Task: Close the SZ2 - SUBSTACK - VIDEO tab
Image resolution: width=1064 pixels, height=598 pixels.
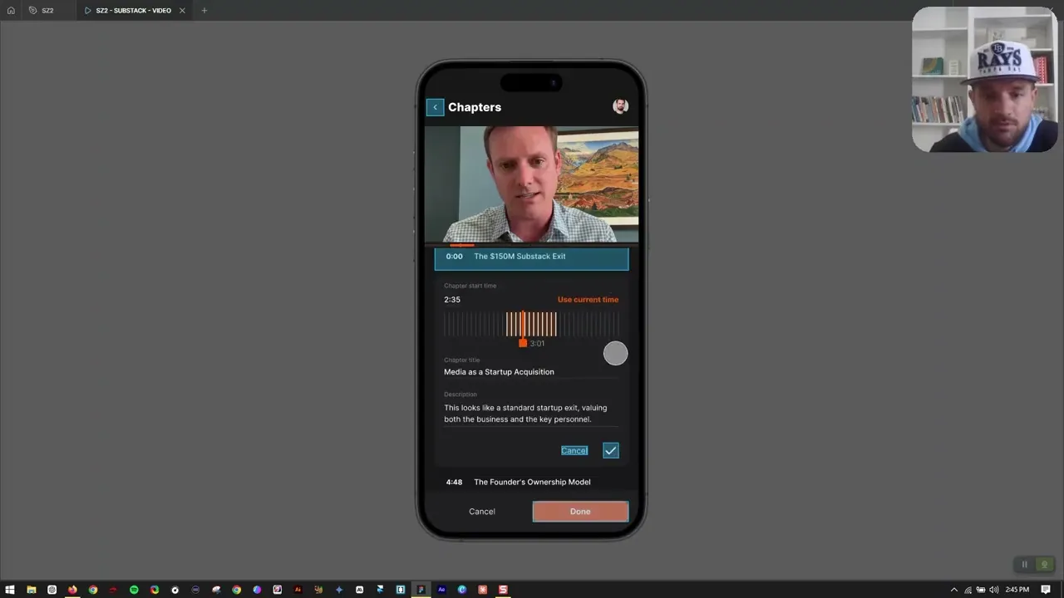Action: [x=182, y=10]
